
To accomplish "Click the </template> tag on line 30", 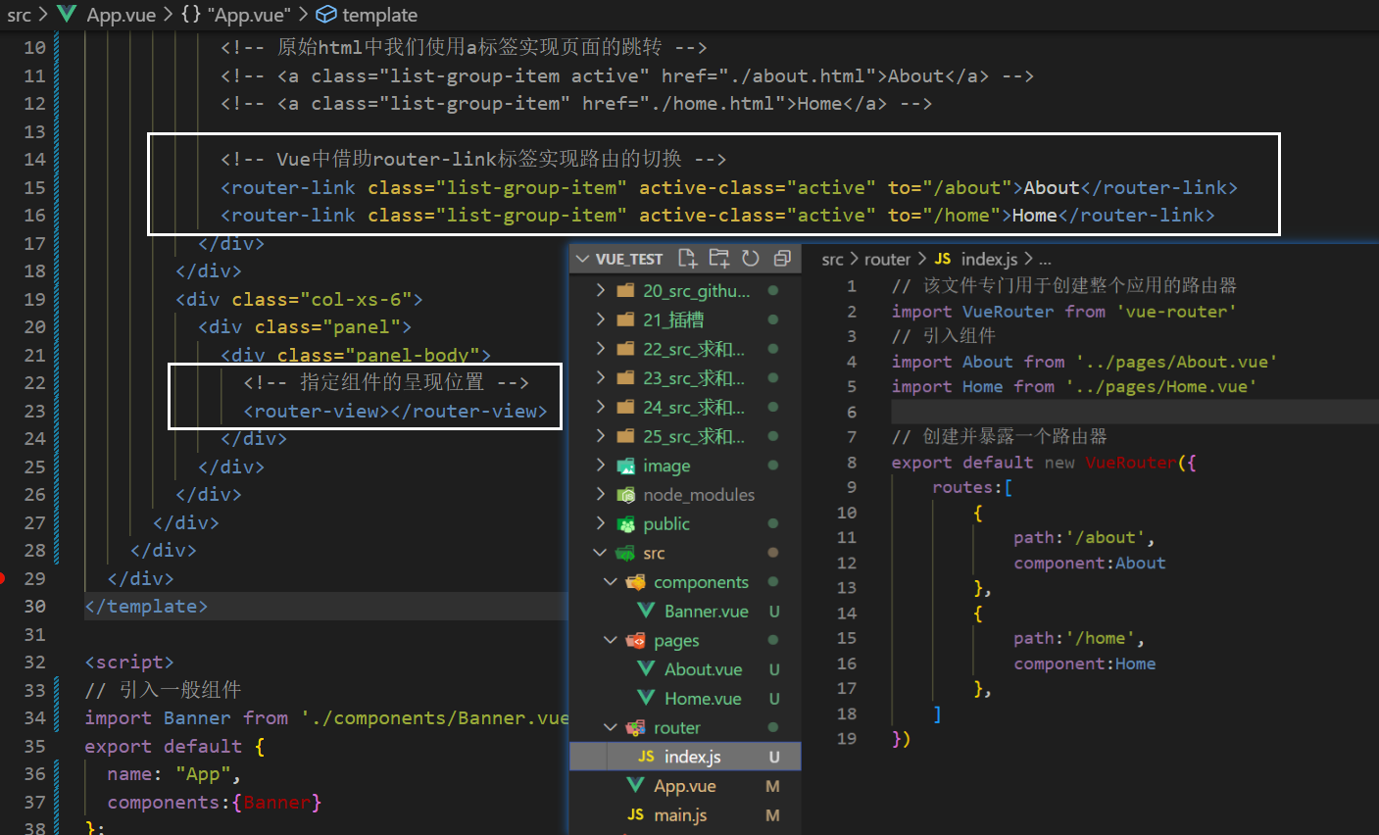I will pos(146,606).
